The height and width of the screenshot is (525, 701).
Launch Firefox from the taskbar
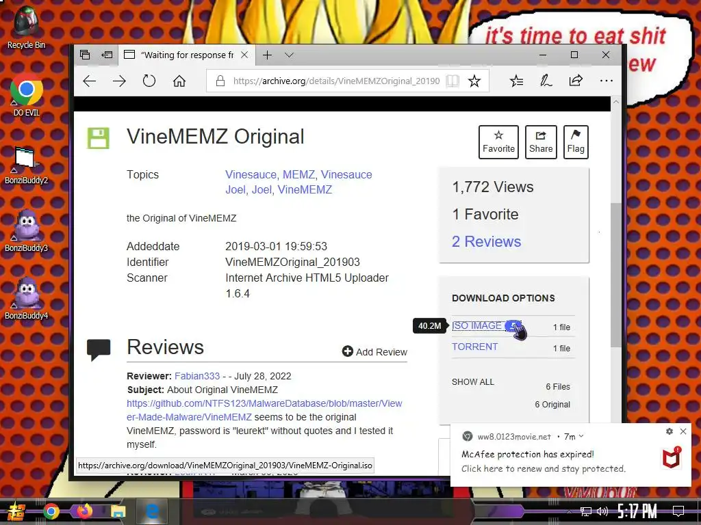[84, 511]
